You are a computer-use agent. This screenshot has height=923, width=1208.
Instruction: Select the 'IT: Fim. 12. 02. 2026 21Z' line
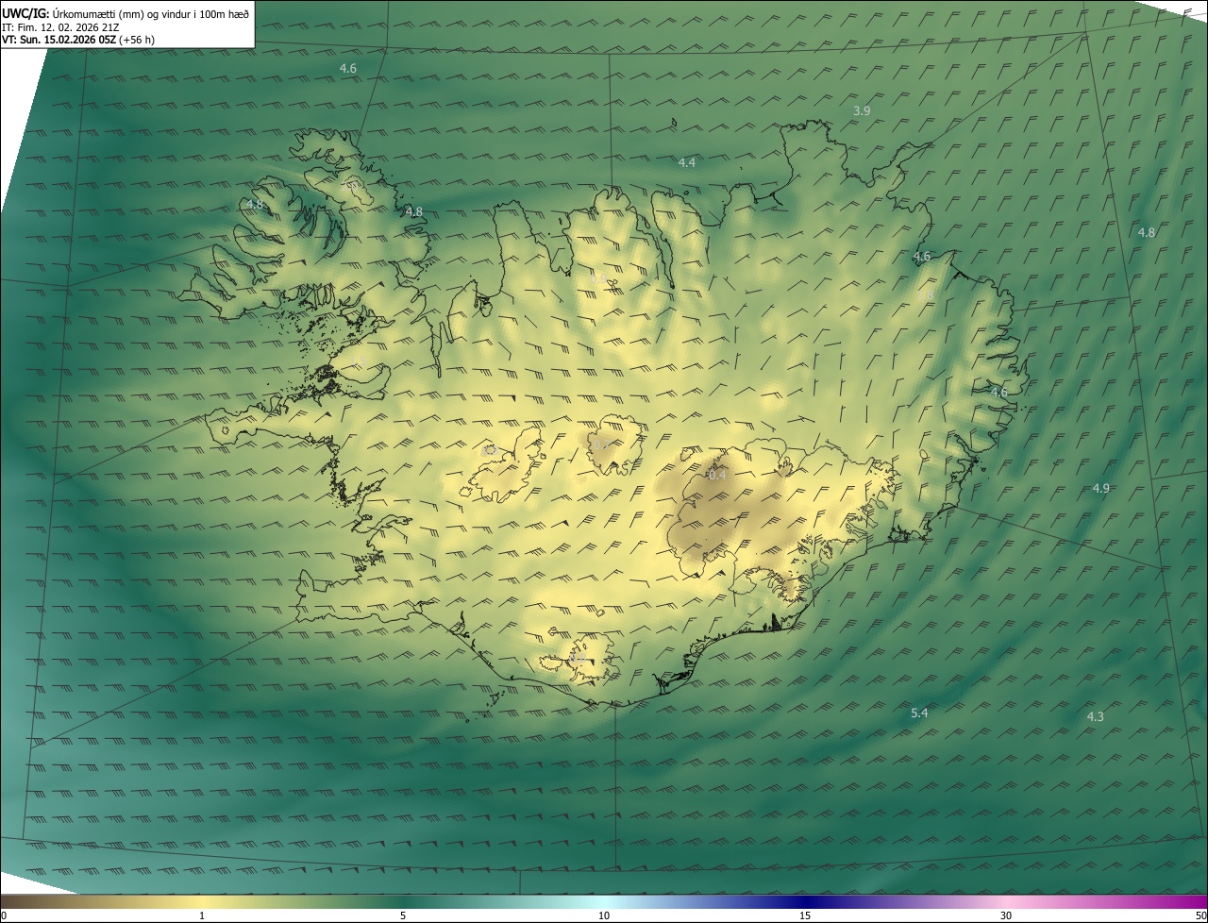point(60,26)
